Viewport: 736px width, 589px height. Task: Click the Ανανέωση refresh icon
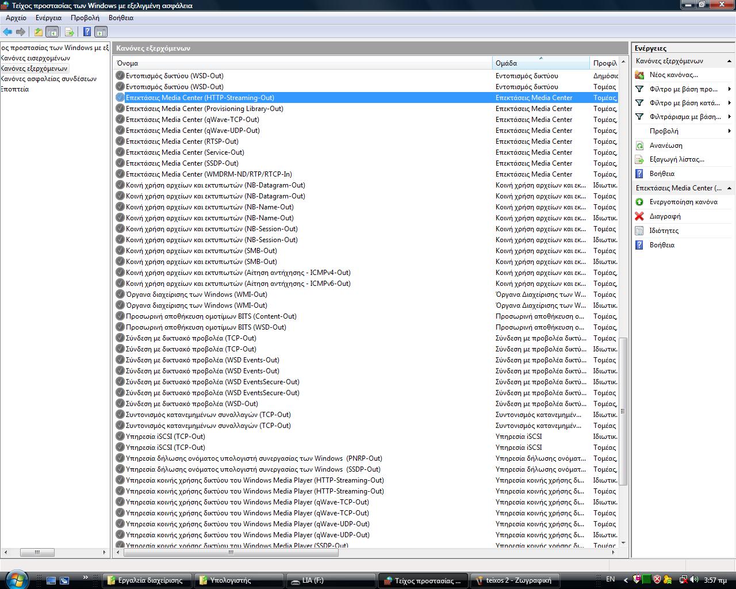coord(639,146)
